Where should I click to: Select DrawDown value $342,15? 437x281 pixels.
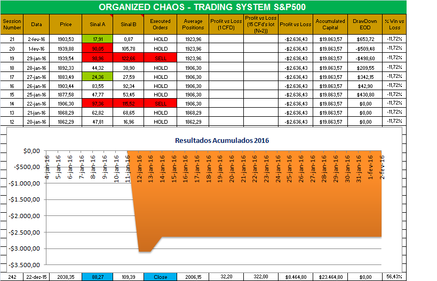(x=365, y=77)
